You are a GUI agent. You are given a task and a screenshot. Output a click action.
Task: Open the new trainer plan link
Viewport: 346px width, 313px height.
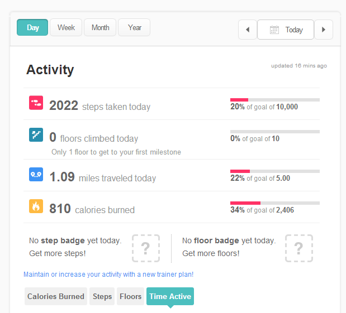(108, 275)
